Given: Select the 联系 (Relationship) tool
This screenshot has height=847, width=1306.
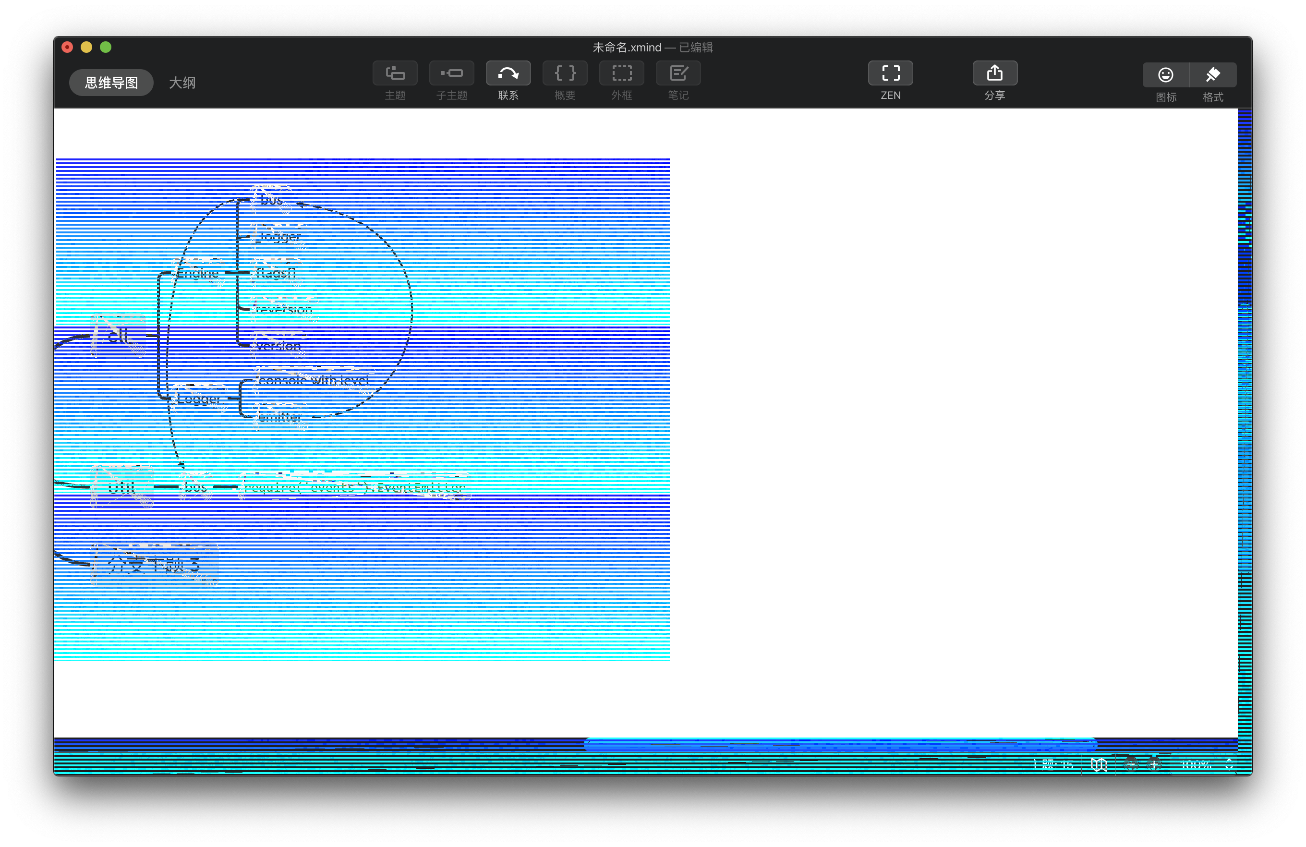Looking at the screenshot, I should (508, 73).
